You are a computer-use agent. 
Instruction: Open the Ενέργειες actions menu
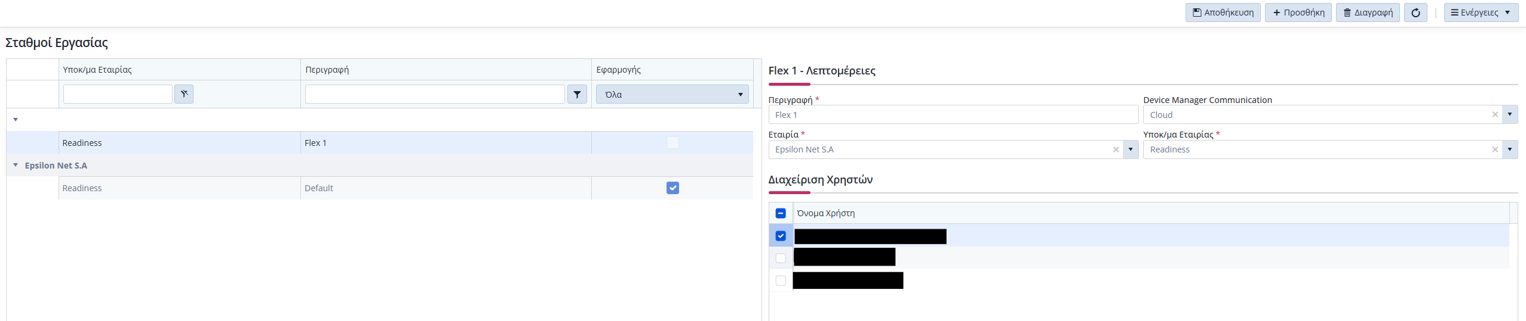[1481, 13]
